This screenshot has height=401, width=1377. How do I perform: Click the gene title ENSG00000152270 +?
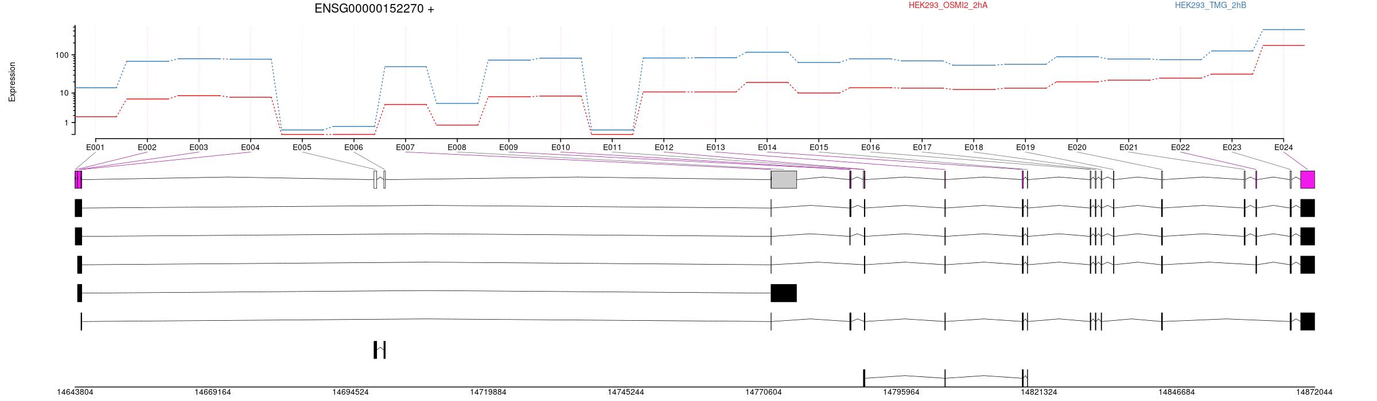(374, 9)
